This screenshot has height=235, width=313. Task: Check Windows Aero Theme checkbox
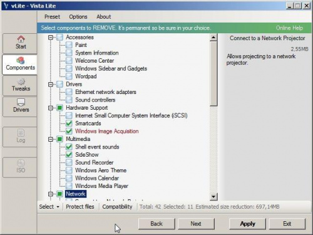[x=69, y=170]
